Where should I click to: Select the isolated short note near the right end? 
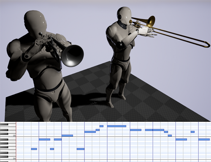point(193,132)
